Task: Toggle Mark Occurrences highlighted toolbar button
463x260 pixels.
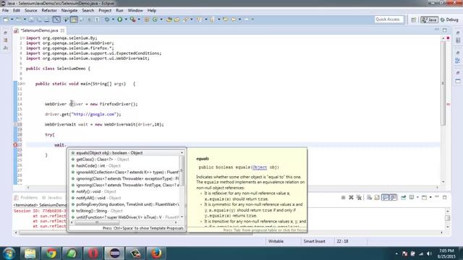Action: [74, 19]
